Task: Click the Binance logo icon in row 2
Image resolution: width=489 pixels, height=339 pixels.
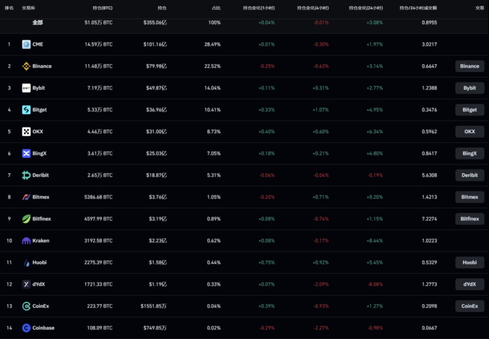Action: point(26,66)
